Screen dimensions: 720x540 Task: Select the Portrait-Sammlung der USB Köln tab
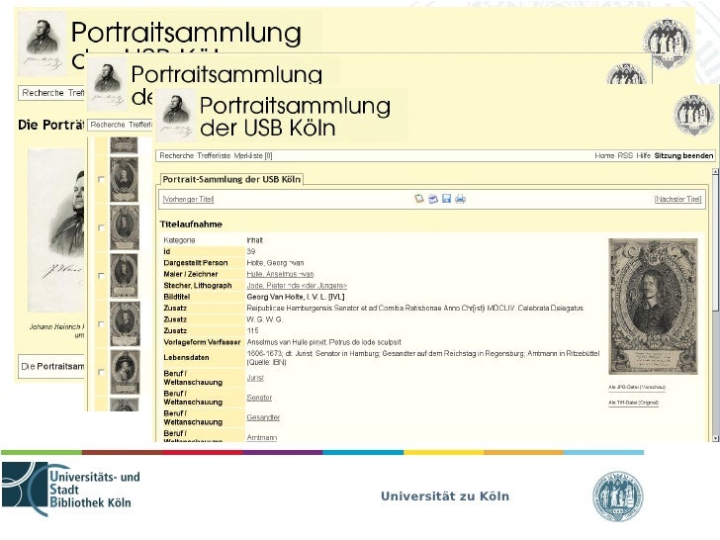231,180
